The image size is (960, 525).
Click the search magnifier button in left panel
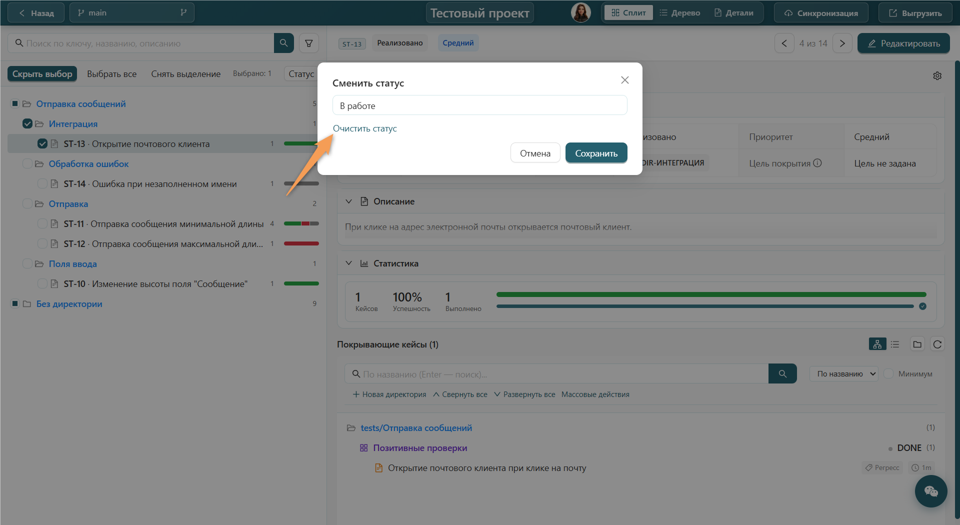(283, 43)
